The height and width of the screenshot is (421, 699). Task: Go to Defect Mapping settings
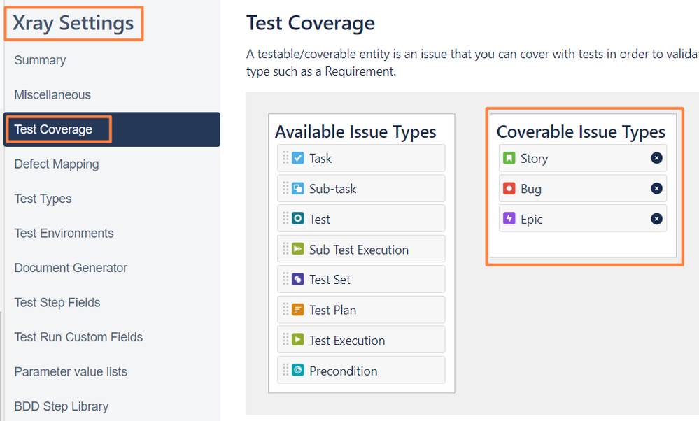tap(57, 164)
